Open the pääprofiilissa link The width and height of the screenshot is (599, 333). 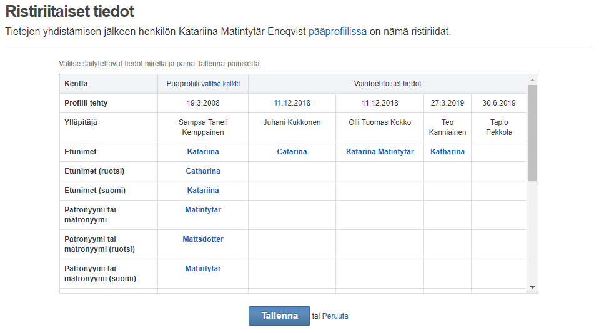coord(337,31)
